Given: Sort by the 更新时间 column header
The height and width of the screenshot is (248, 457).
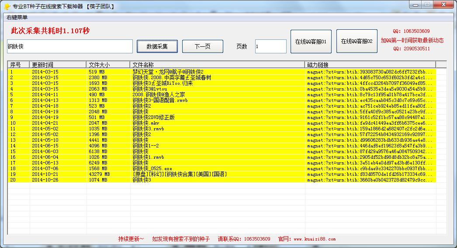Looking at the screenshot, I should click(x=58, y=64).
